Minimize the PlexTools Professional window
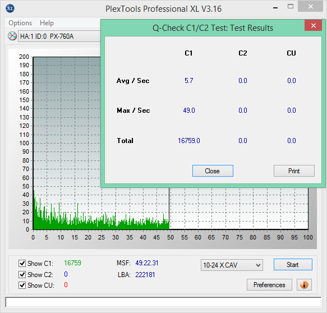The width and height of the screenshot is (327, 313). [275, 8]
